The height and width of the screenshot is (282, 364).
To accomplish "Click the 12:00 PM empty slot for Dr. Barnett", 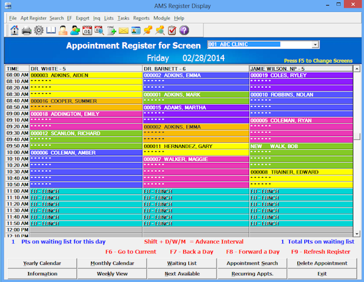I will coord(196,230).
